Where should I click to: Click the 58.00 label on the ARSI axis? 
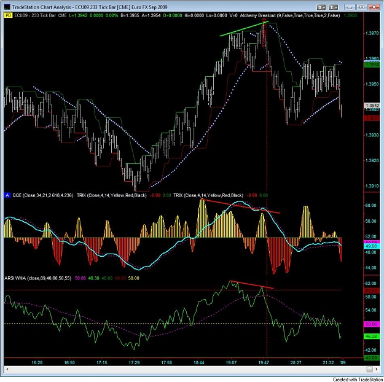point(370,297)
